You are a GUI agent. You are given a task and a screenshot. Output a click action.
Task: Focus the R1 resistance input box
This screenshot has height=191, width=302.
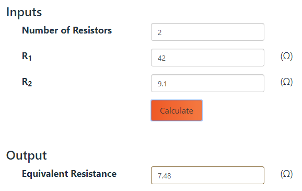[x=207, y=58]
